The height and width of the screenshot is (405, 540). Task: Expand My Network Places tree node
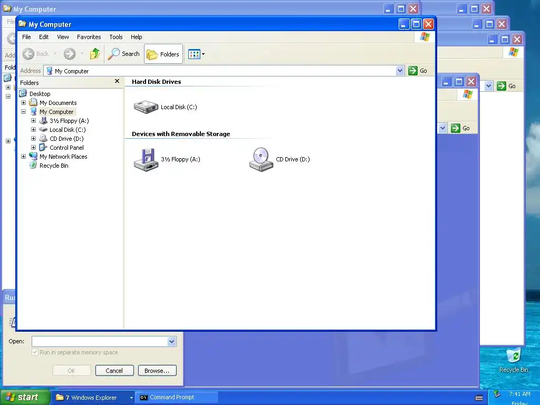coord(23,156)
